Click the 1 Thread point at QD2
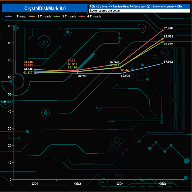Screen dimensions: 192x192 pyautogui.click(x=78, y=73)
